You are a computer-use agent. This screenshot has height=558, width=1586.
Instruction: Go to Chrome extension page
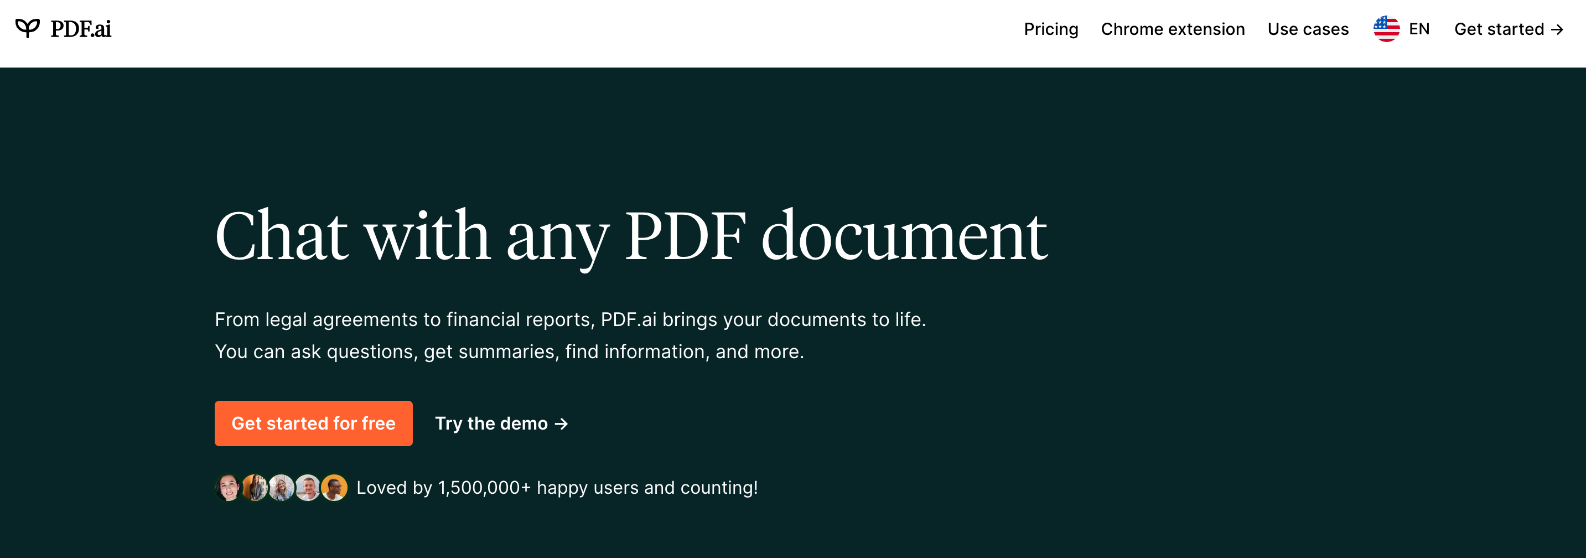pyautogui.click(x=1172, y=29)
